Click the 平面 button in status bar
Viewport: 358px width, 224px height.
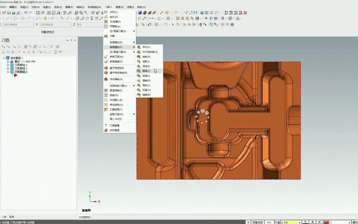point(277,222)
